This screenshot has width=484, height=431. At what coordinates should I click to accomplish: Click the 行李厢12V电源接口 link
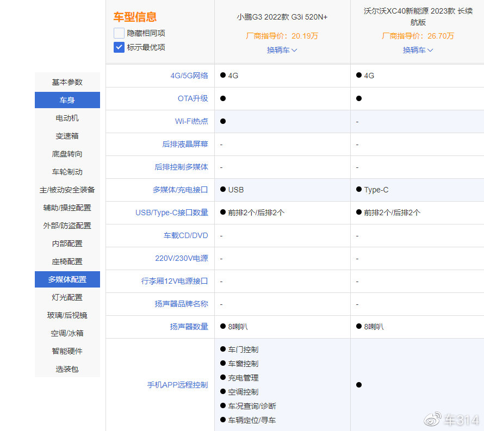click(176, 281)
